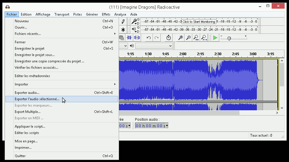
Task: Click Silence audio selection icon
Action: pyautogui.click(x=137, y=38)
